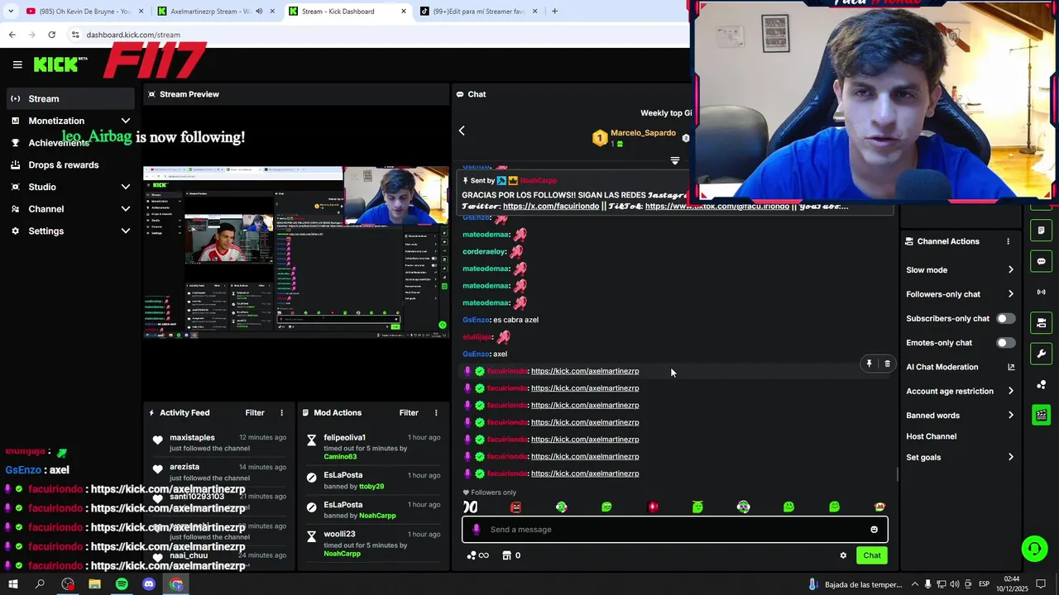Reload the page with browser refresh button
Image resolution: width=1059 pixels, height=595 pixels.
(x=51, y=35)
